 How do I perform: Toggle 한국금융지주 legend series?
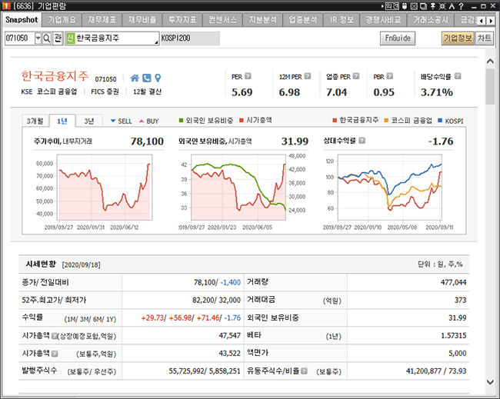point(355,120)
